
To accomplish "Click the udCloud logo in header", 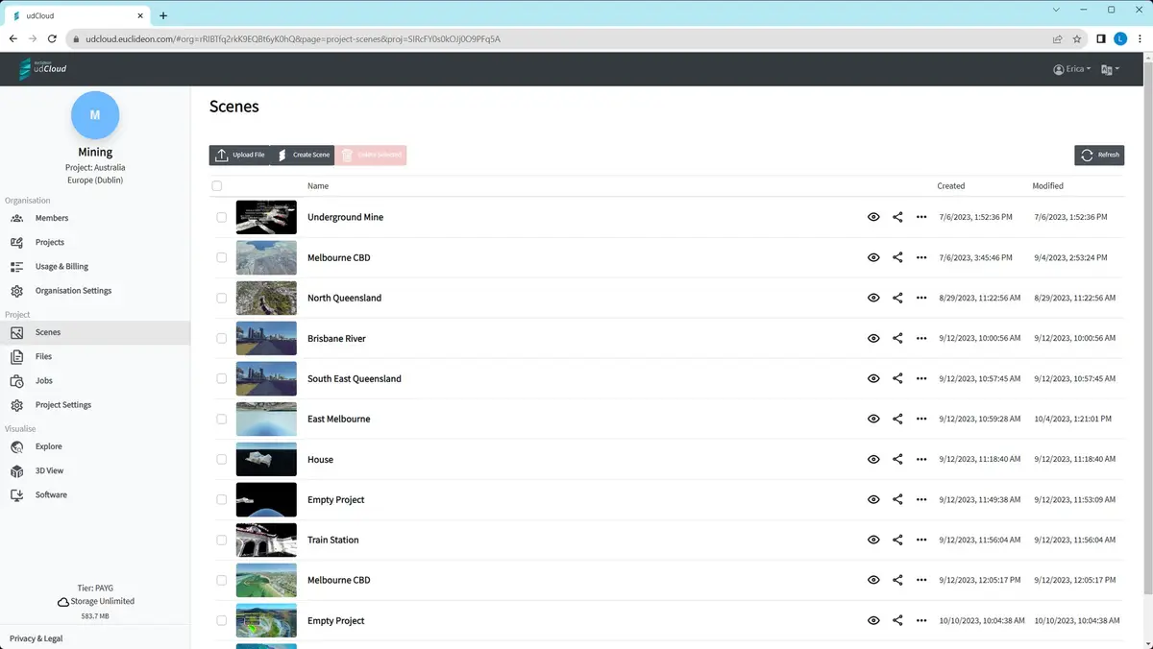I will click(43, 69).
